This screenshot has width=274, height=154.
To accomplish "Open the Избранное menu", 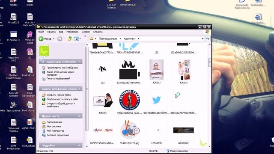I will click(72, 32).
